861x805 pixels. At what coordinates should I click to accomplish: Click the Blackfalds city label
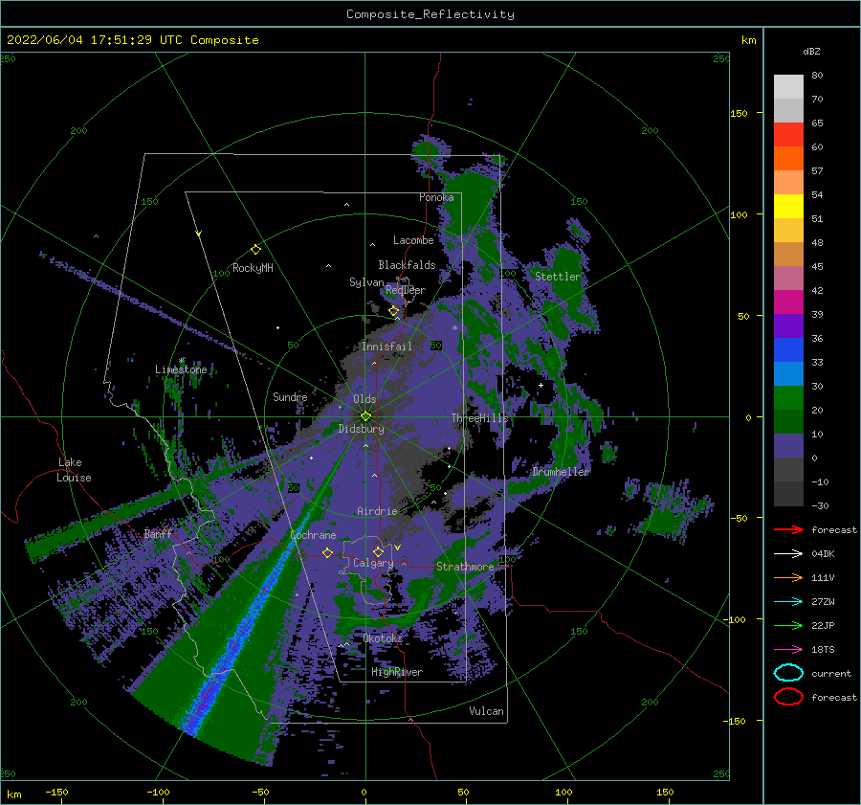[x=407, y=265]
